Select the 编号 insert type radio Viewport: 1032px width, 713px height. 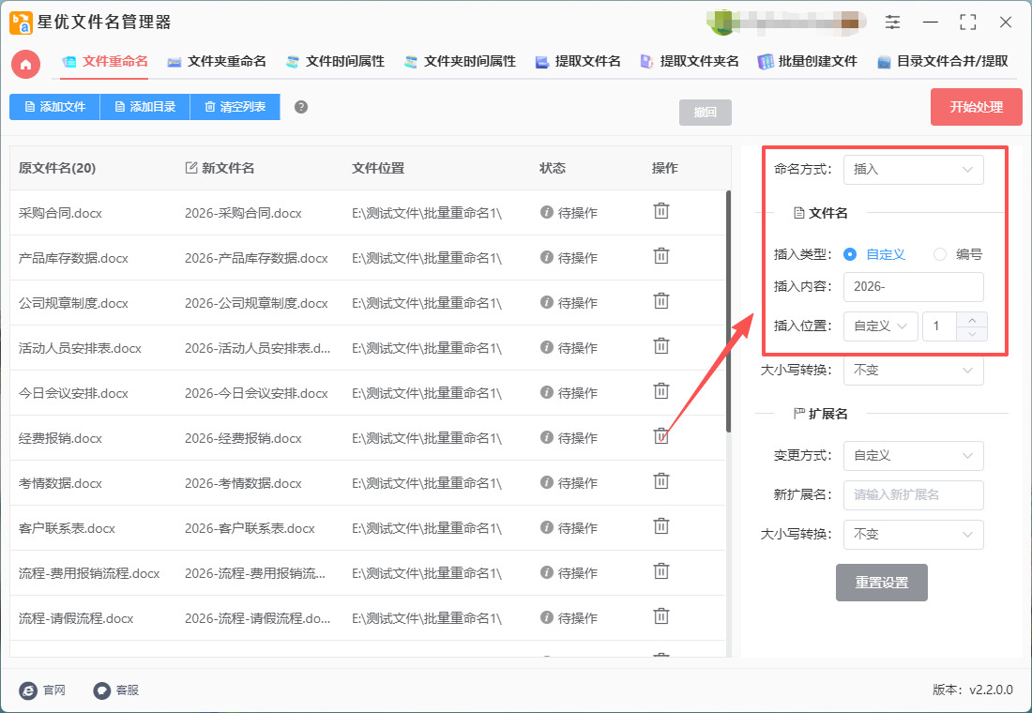(x=940, y=254)
